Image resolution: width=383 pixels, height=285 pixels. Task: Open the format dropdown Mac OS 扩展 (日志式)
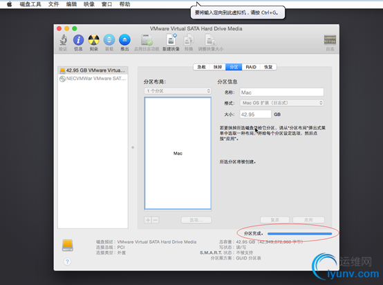(x=281, y=103)
